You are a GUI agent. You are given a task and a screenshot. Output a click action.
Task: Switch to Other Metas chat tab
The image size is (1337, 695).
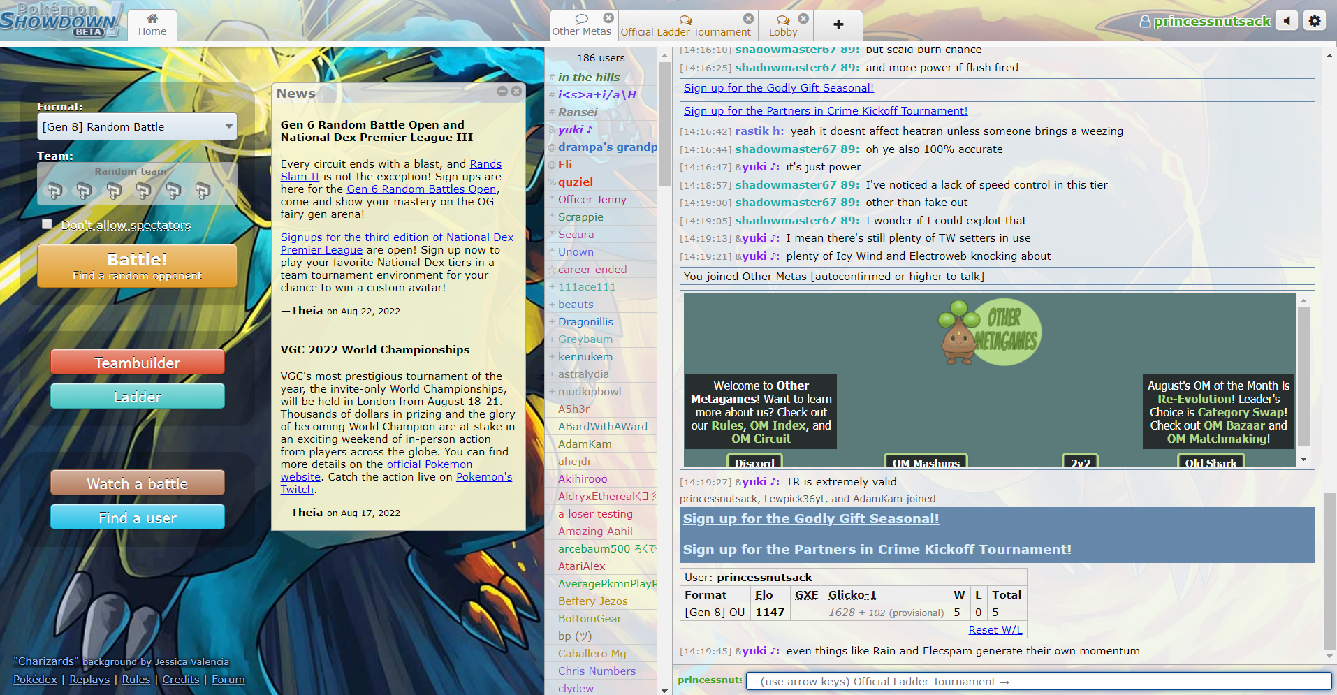[x=581, y=25]
